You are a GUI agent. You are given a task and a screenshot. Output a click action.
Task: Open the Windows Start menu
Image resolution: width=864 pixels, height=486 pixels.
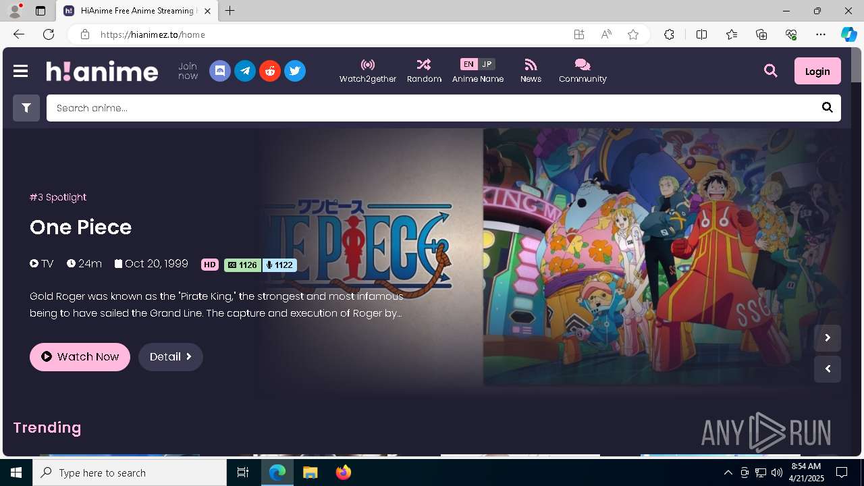pyautogui.click(x=16, y=473)
